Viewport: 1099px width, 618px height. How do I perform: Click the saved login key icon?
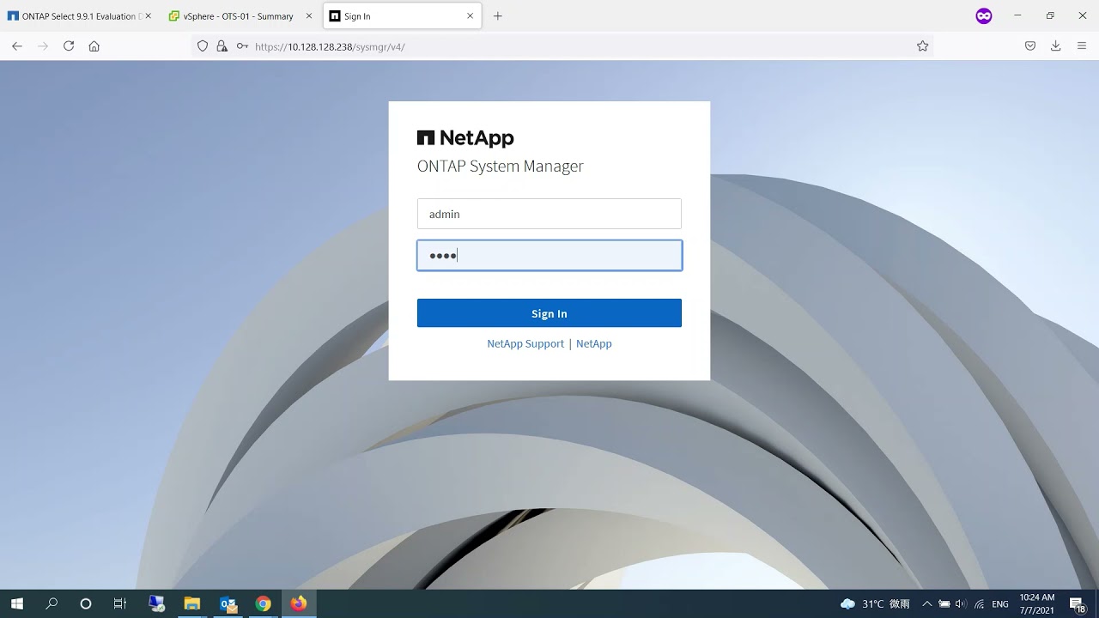point(242,46)
